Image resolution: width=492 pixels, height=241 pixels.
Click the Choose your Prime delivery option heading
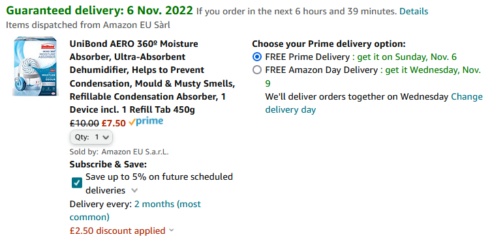coord(329,44)
